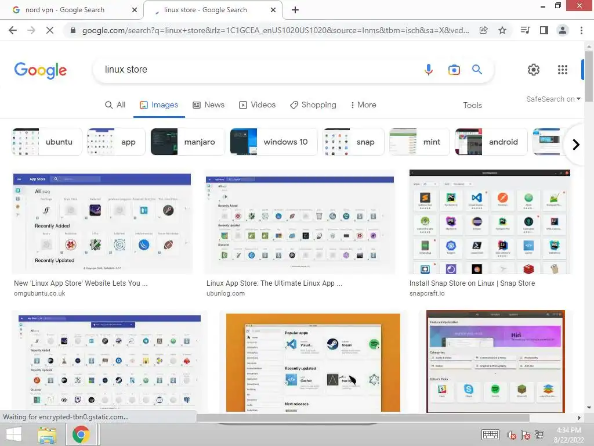This screenshot has width=594, height=446.
Task: Open Google quick settings gear
Action: coord(534,70)
